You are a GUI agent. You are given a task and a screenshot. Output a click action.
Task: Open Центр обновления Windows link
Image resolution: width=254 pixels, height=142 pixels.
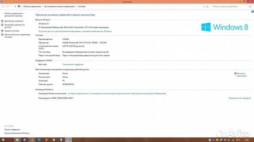[17, 133]
